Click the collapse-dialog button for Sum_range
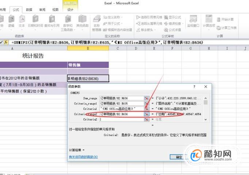Image resolution: width=249 pixels, height=175 pixels. point(146,98)
